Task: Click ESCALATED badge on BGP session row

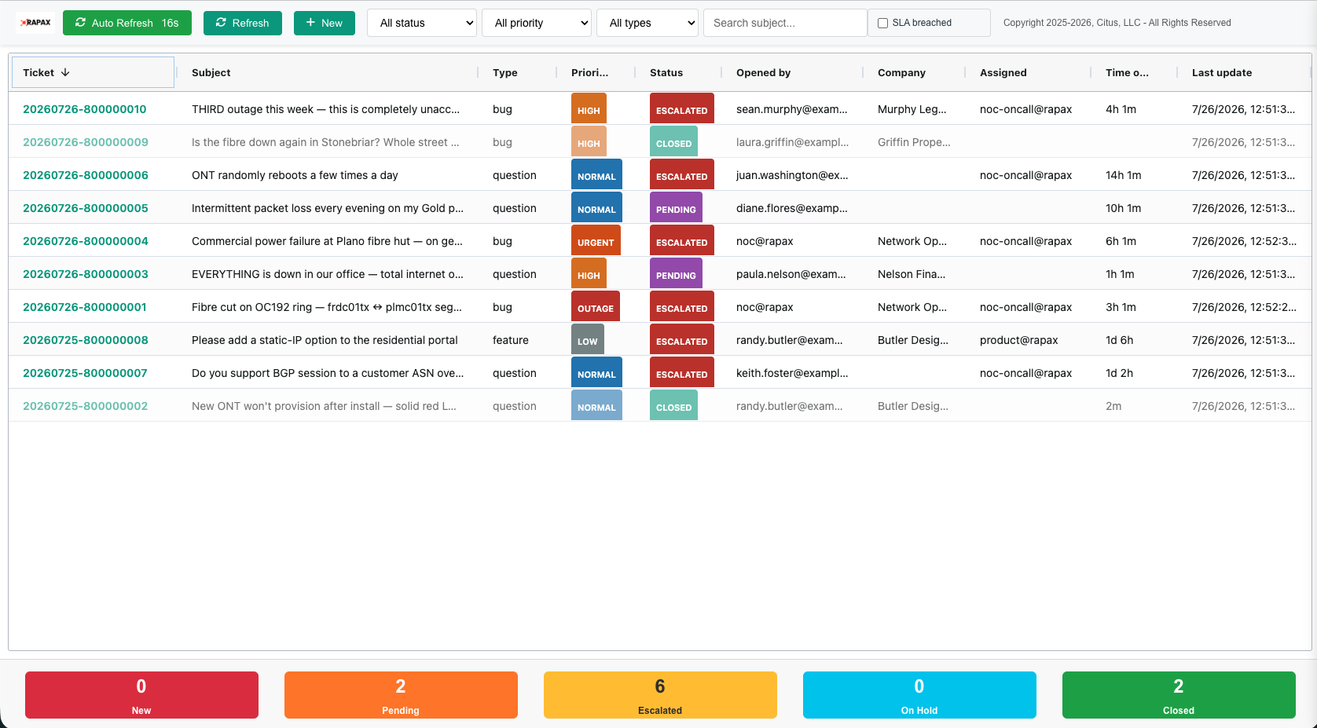Action: point(682,373)
